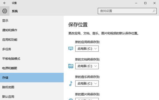Close the settings window
The image size is (159, 100).
(x=155, y=3)
